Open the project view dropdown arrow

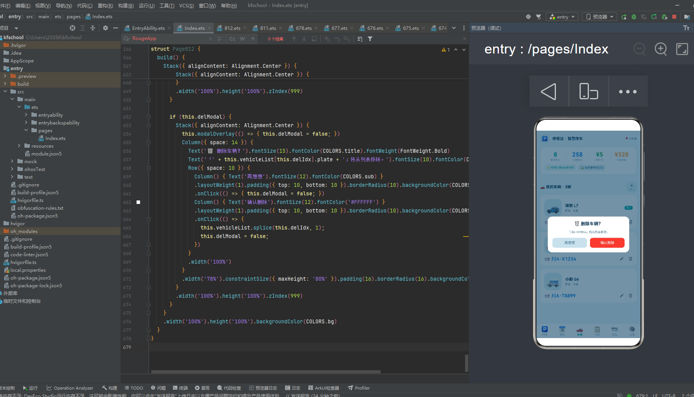[x=16, y=28]
